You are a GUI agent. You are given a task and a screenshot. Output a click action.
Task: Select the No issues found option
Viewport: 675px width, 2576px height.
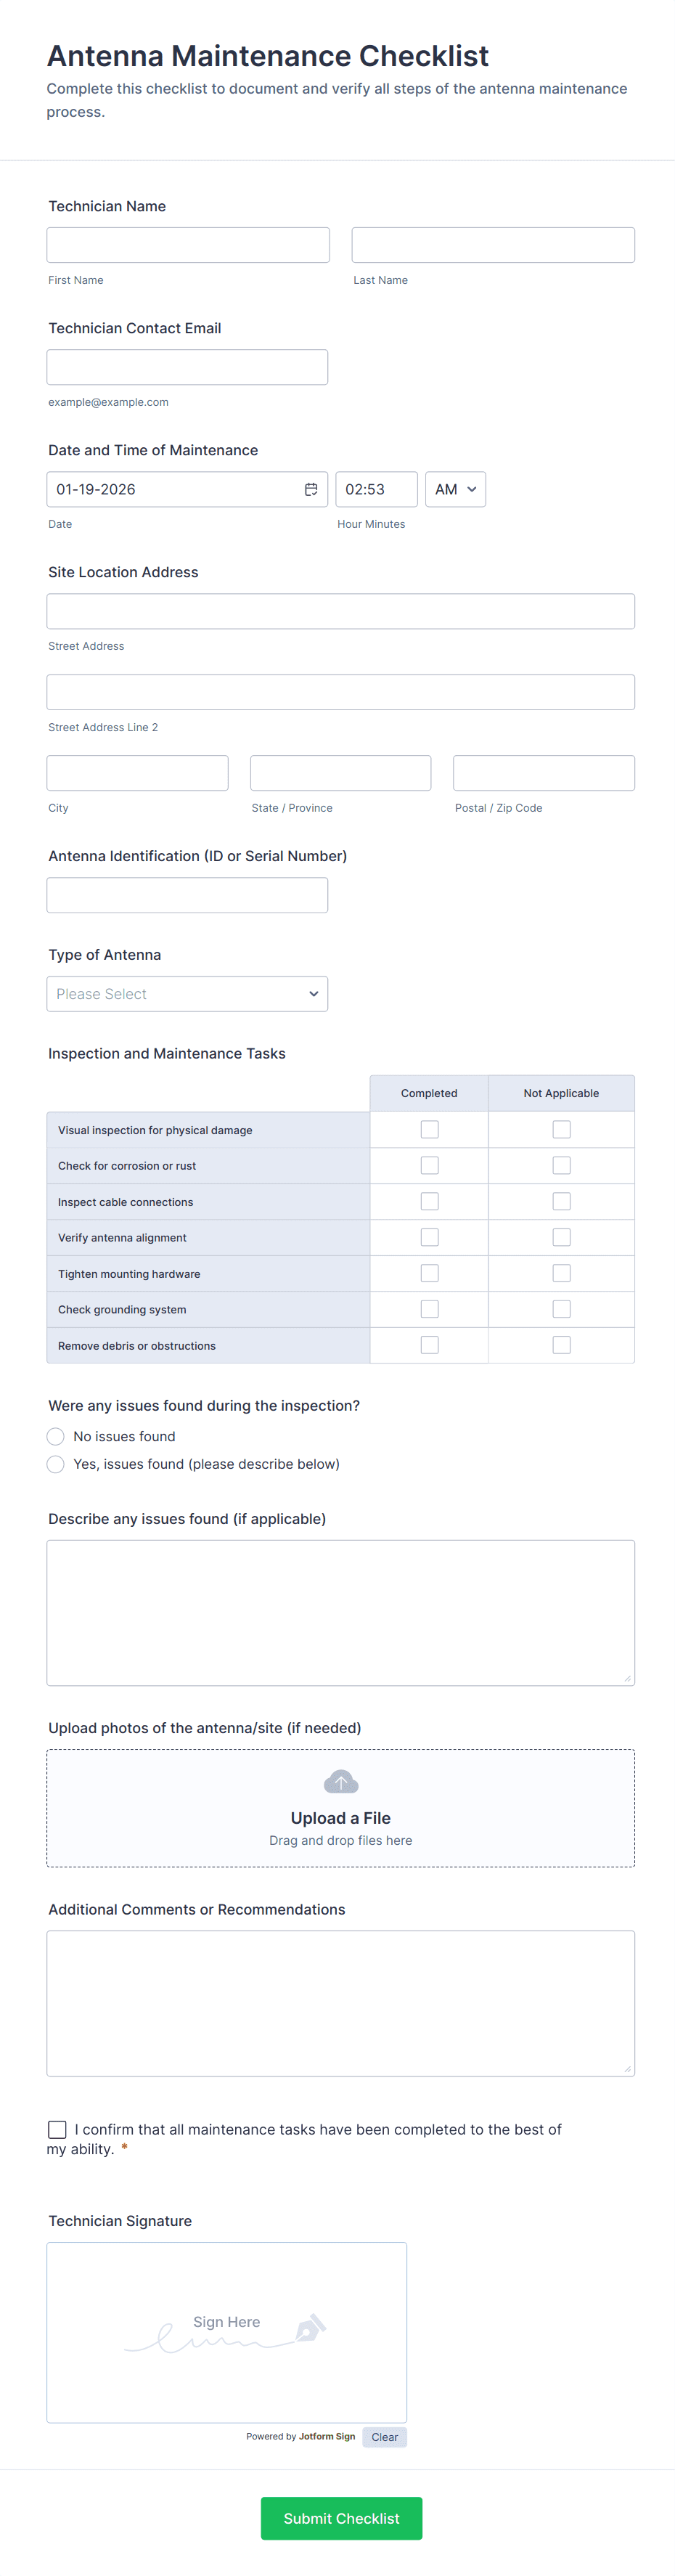(56, 1437)
